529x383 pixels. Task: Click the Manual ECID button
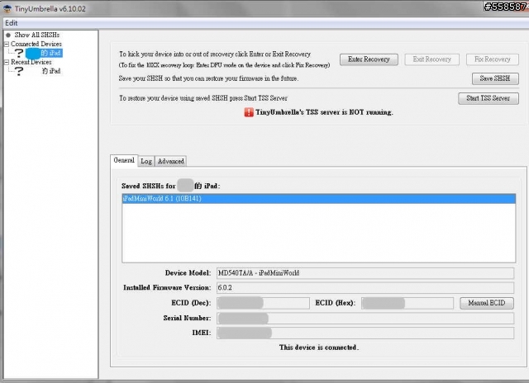(x=487, y=303)
